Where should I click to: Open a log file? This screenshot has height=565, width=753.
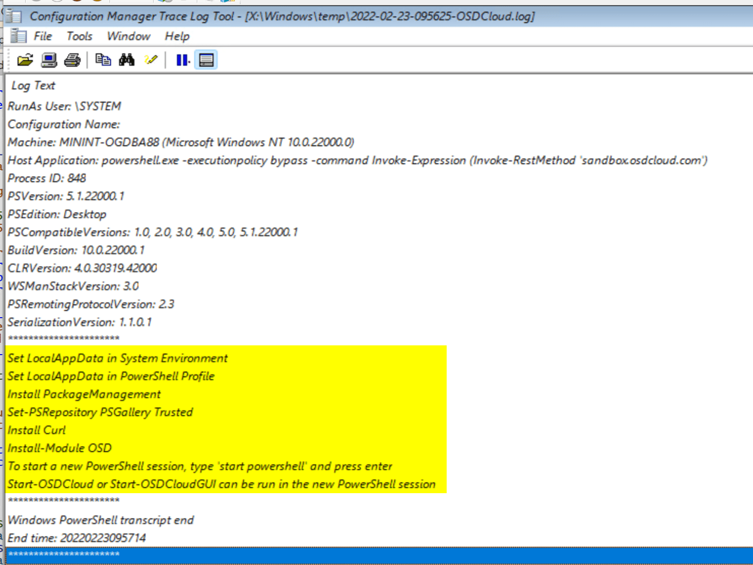pos(24,60)
